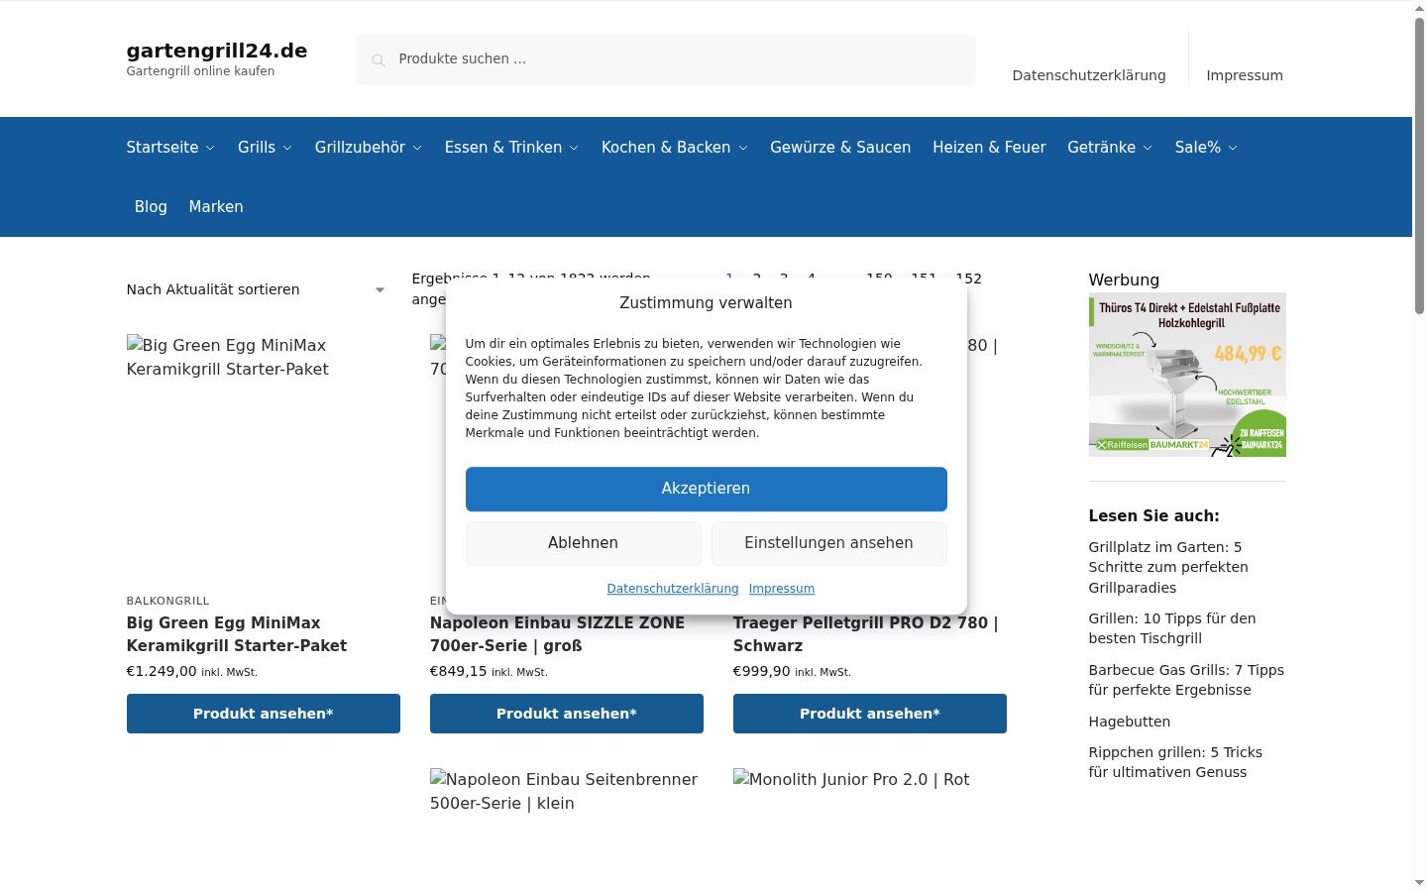Image resolution: width=1427 pixels, height=892 pixels.
Task: Open Traeger Pelletgrill PRO D2 780 title
Action: pyautogui.click(x=866, y=634)
